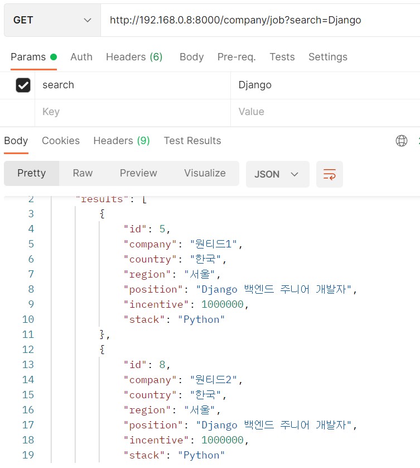Open the Headers (6) request tab
The height and width of the screenshot is (468, 420).
(x=134, y=56)
